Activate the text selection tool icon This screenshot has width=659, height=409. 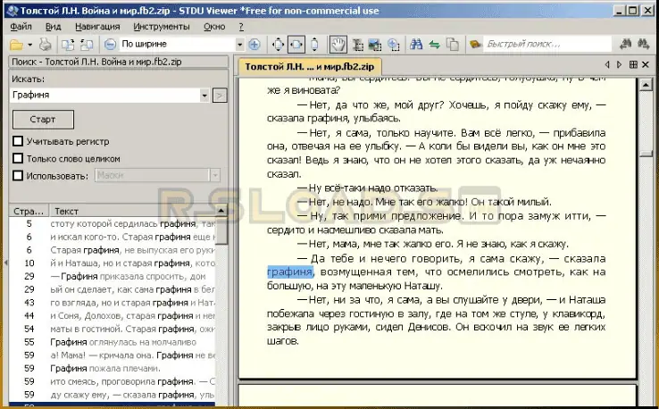pos(357,45)
